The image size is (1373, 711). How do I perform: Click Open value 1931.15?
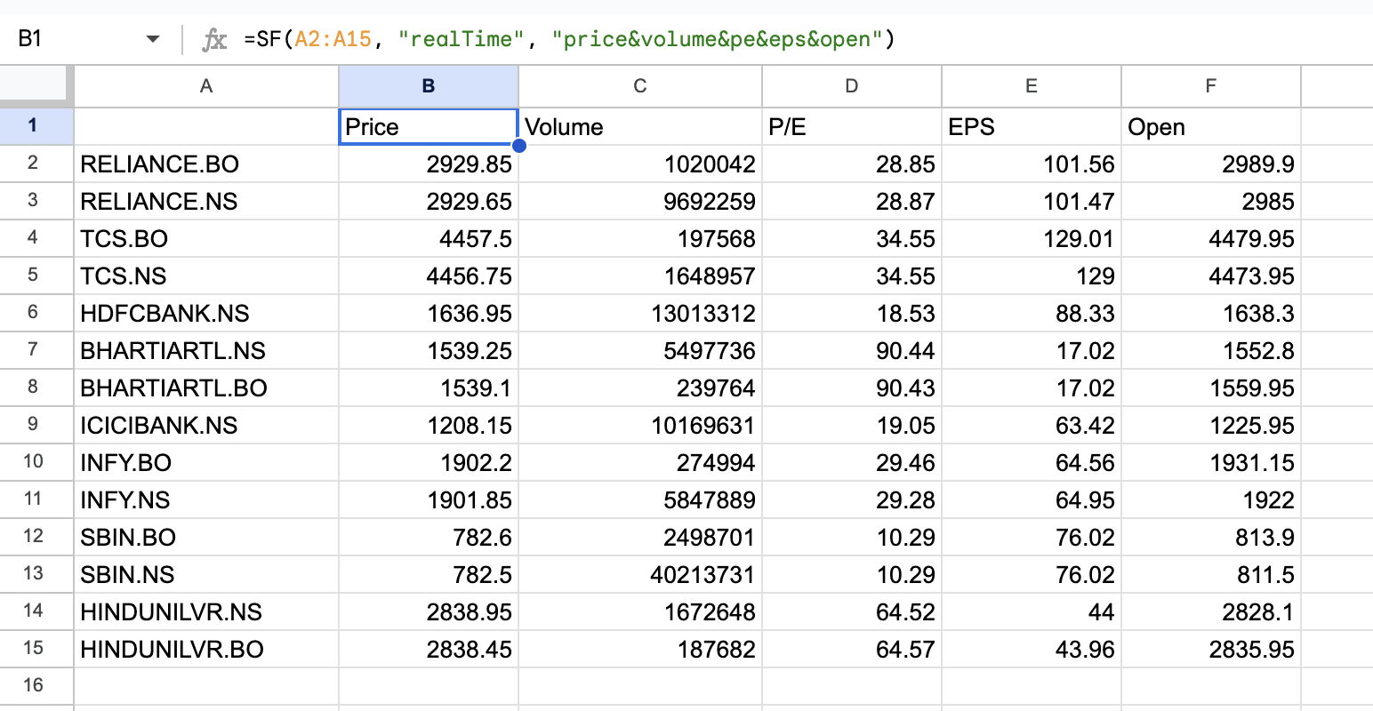pyautogui.click(x=1211, y=462)
